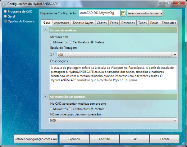The height and width of the screenshot is (147, 187).
Task: Click the Esquema de Configuração field
Action: point(99,13)
